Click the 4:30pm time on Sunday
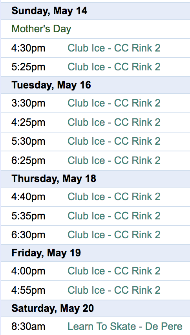The image size is (190, 335). [28, 48]
